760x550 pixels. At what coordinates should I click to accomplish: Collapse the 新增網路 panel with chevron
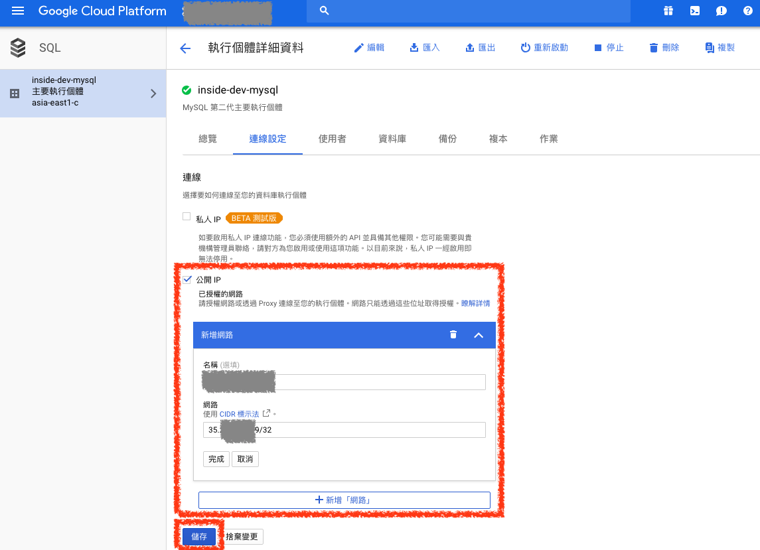coord(479,335)
